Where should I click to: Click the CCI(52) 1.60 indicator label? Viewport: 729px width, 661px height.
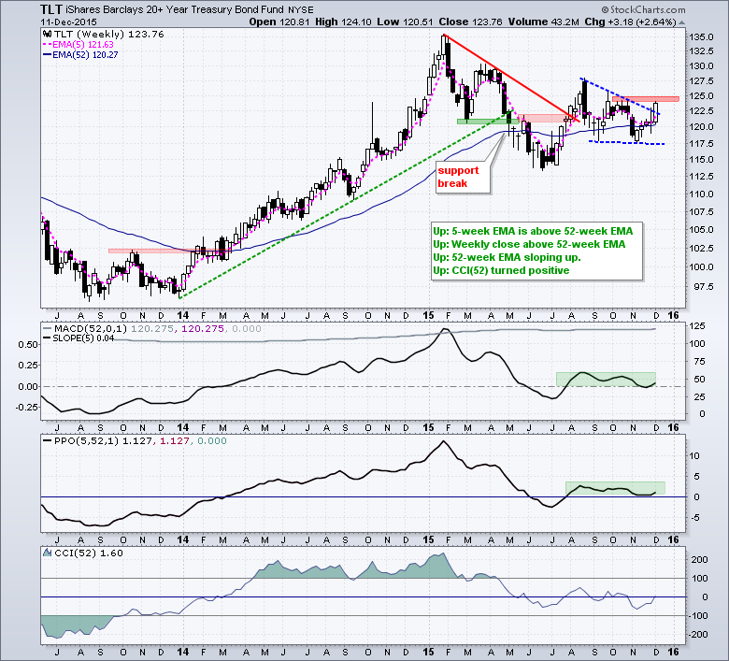[x=89, y=553]
